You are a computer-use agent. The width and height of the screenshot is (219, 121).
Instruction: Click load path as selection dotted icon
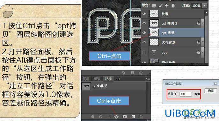coord(108,117)
